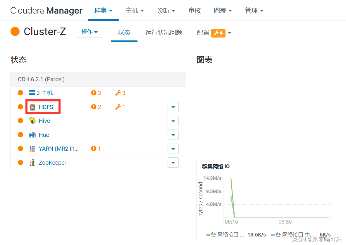Click the 06:15 time axis label
The height and width of the screenshot is (245, 346).
pyautogui.click(x=231, y=222)
